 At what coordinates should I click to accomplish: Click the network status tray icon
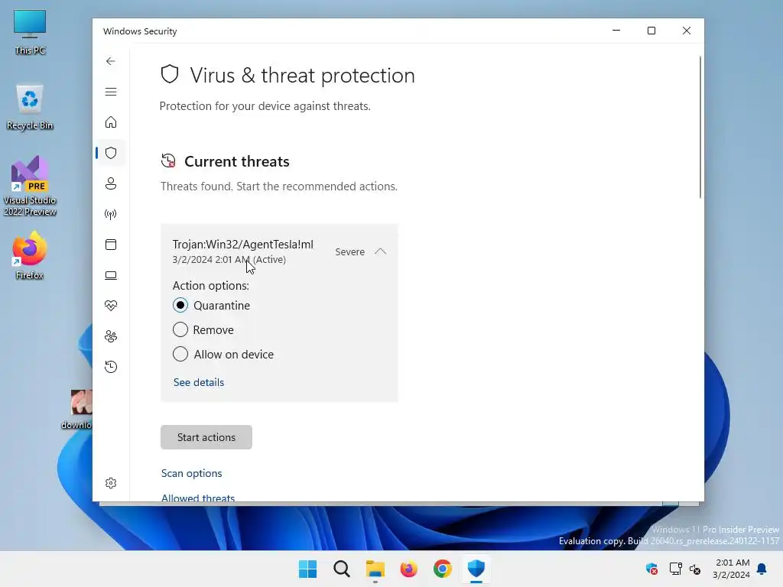click(x=676, y=569)
